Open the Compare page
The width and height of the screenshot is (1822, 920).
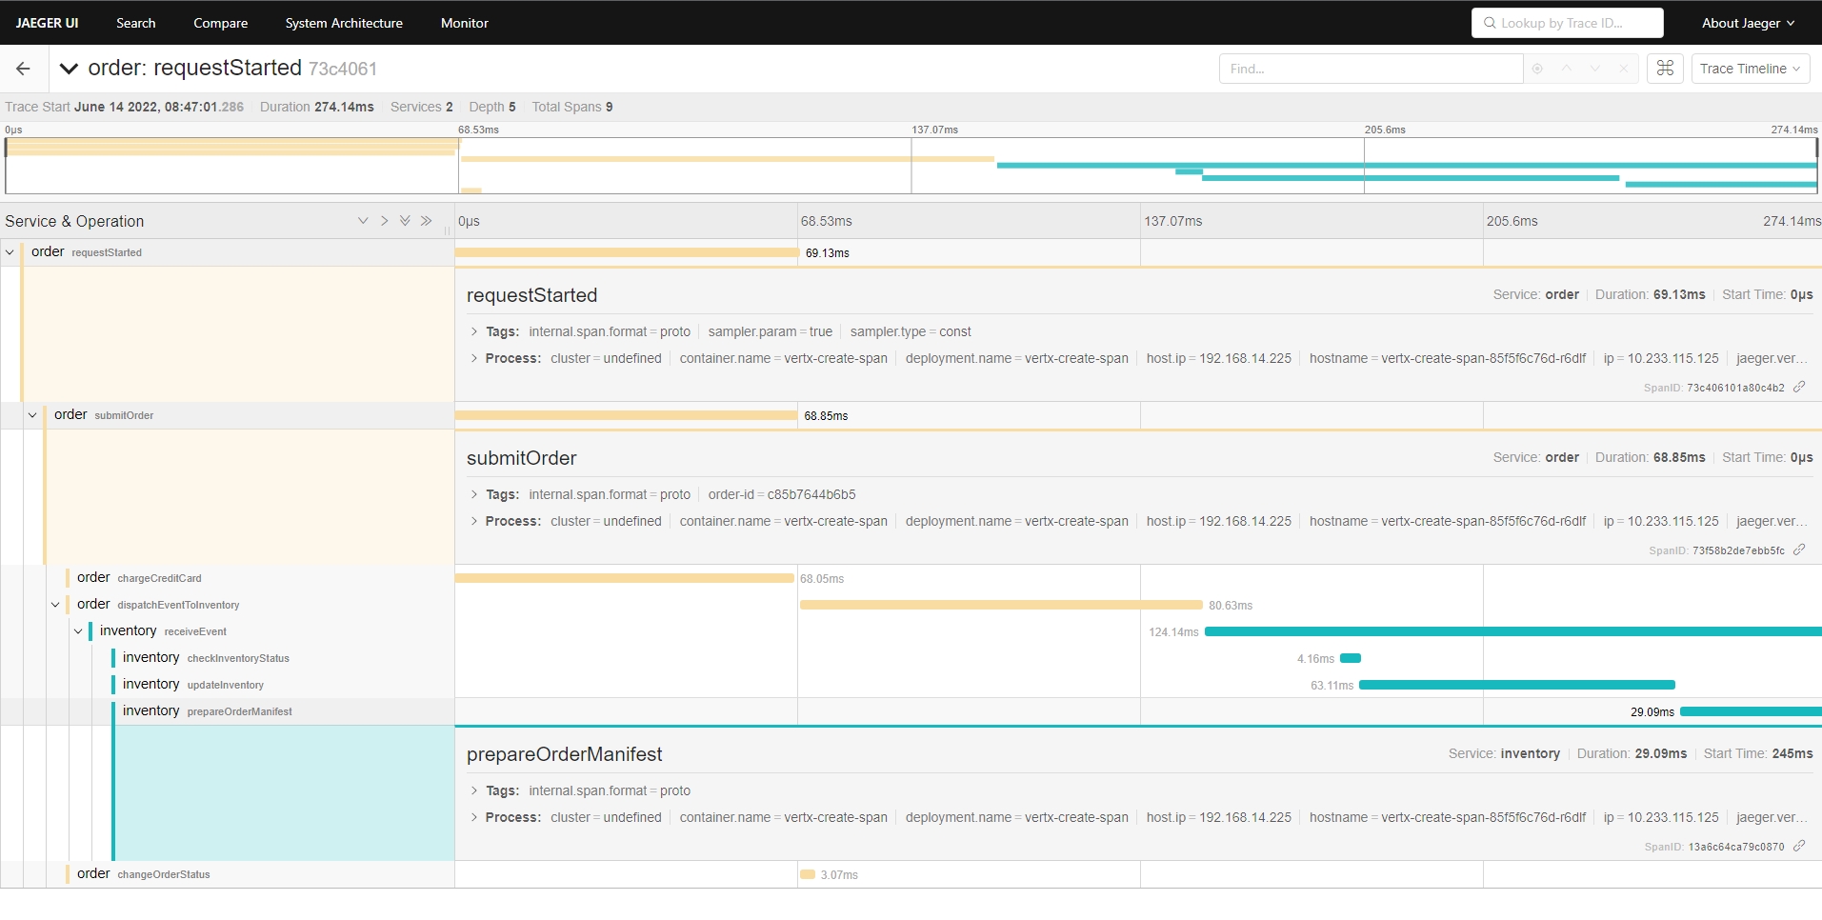pyautogui.click(x=220, y=23)
